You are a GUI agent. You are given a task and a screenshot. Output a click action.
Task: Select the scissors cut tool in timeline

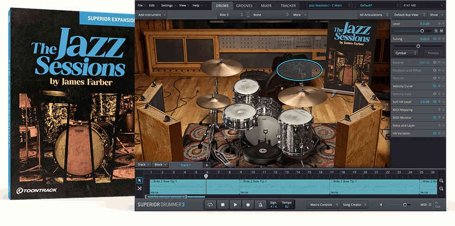(140, 188)
